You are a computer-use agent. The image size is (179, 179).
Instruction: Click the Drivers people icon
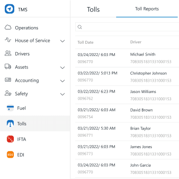[x=8, y=53]
